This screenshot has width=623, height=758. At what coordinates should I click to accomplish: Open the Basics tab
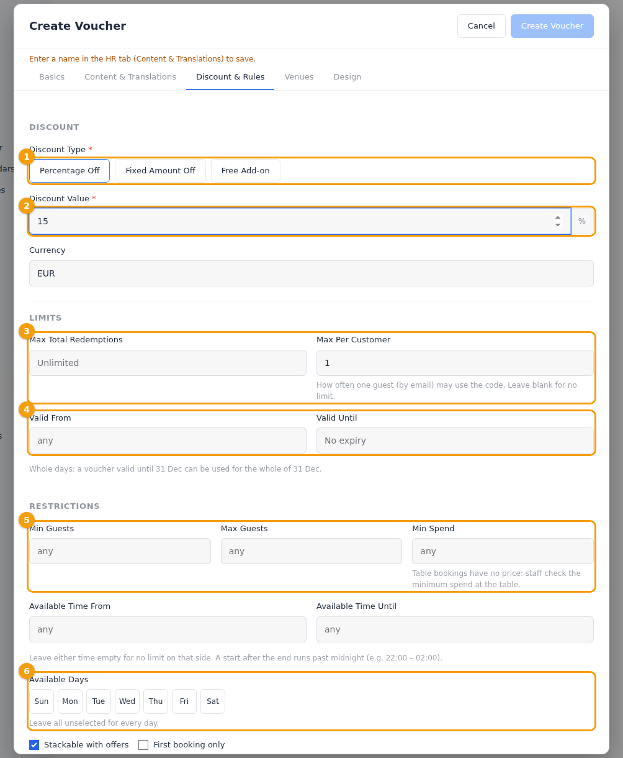click(52, 77)
